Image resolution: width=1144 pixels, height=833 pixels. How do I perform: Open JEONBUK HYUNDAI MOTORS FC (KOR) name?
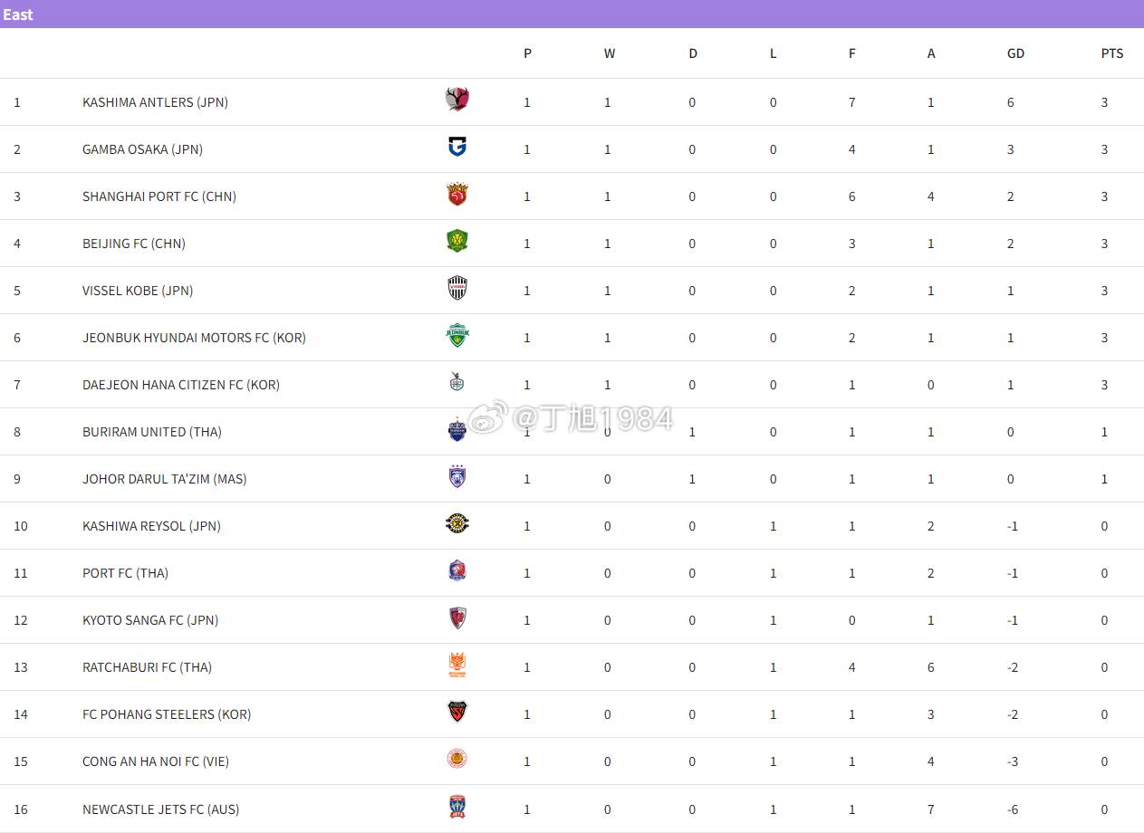(x=194, y=338)
